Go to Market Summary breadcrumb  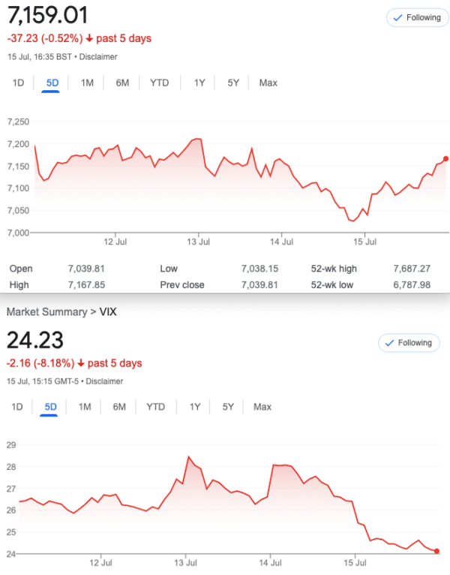47,312
